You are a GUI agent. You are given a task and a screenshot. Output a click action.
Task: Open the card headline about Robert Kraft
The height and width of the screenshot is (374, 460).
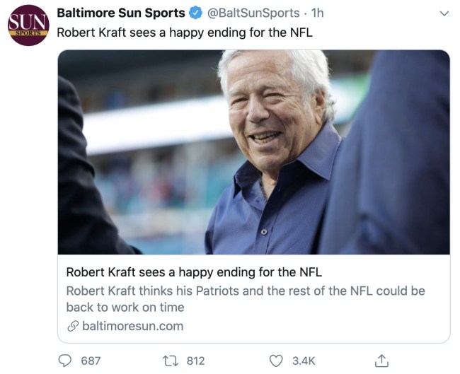[x=194, y=272]
